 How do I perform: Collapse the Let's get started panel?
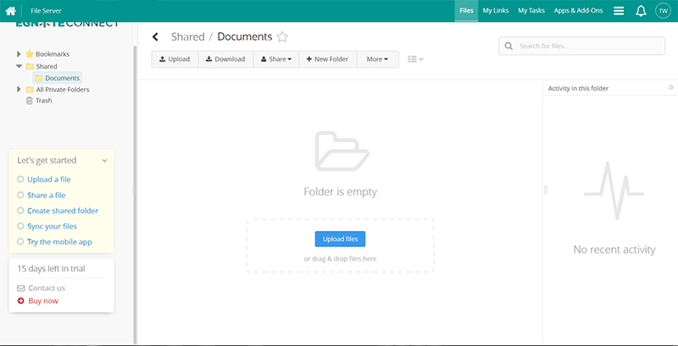tap(104, 161)
